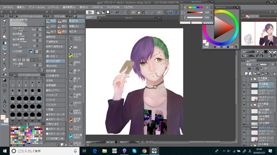Click delete sub tool trash icon under brush list
Screen dimensions: 277x155
66,145
